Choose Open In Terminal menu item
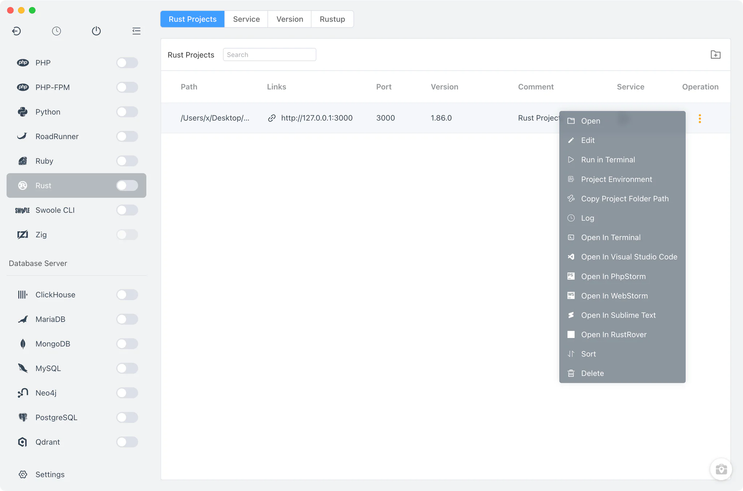Image resolution: width=743 pixels, height=491 pixels. pos(622,238)
